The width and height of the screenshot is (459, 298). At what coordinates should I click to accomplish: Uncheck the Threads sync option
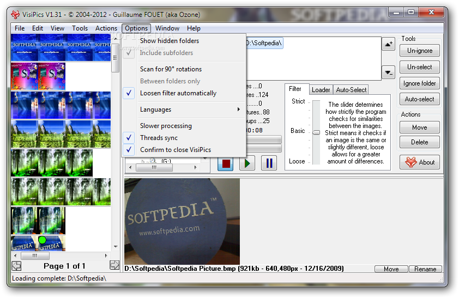pos(159,138)
